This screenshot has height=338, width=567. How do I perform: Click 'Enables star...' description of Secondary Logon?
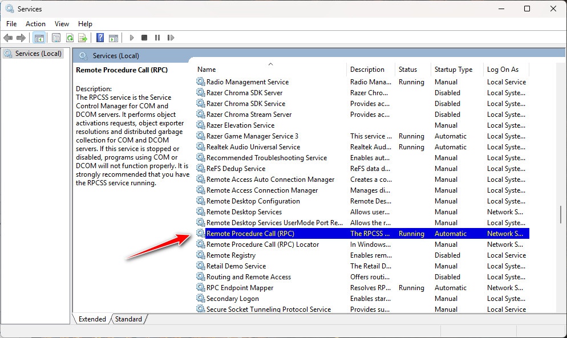pyautogui.click(x=370, y=299)
